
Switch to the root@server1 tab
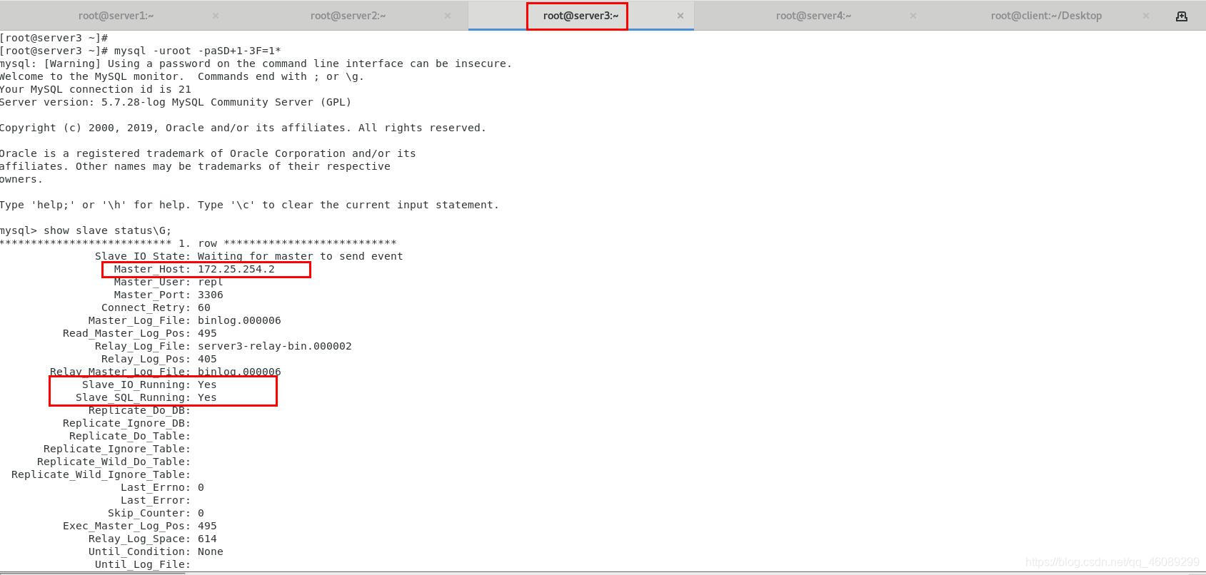pos(116,16)
